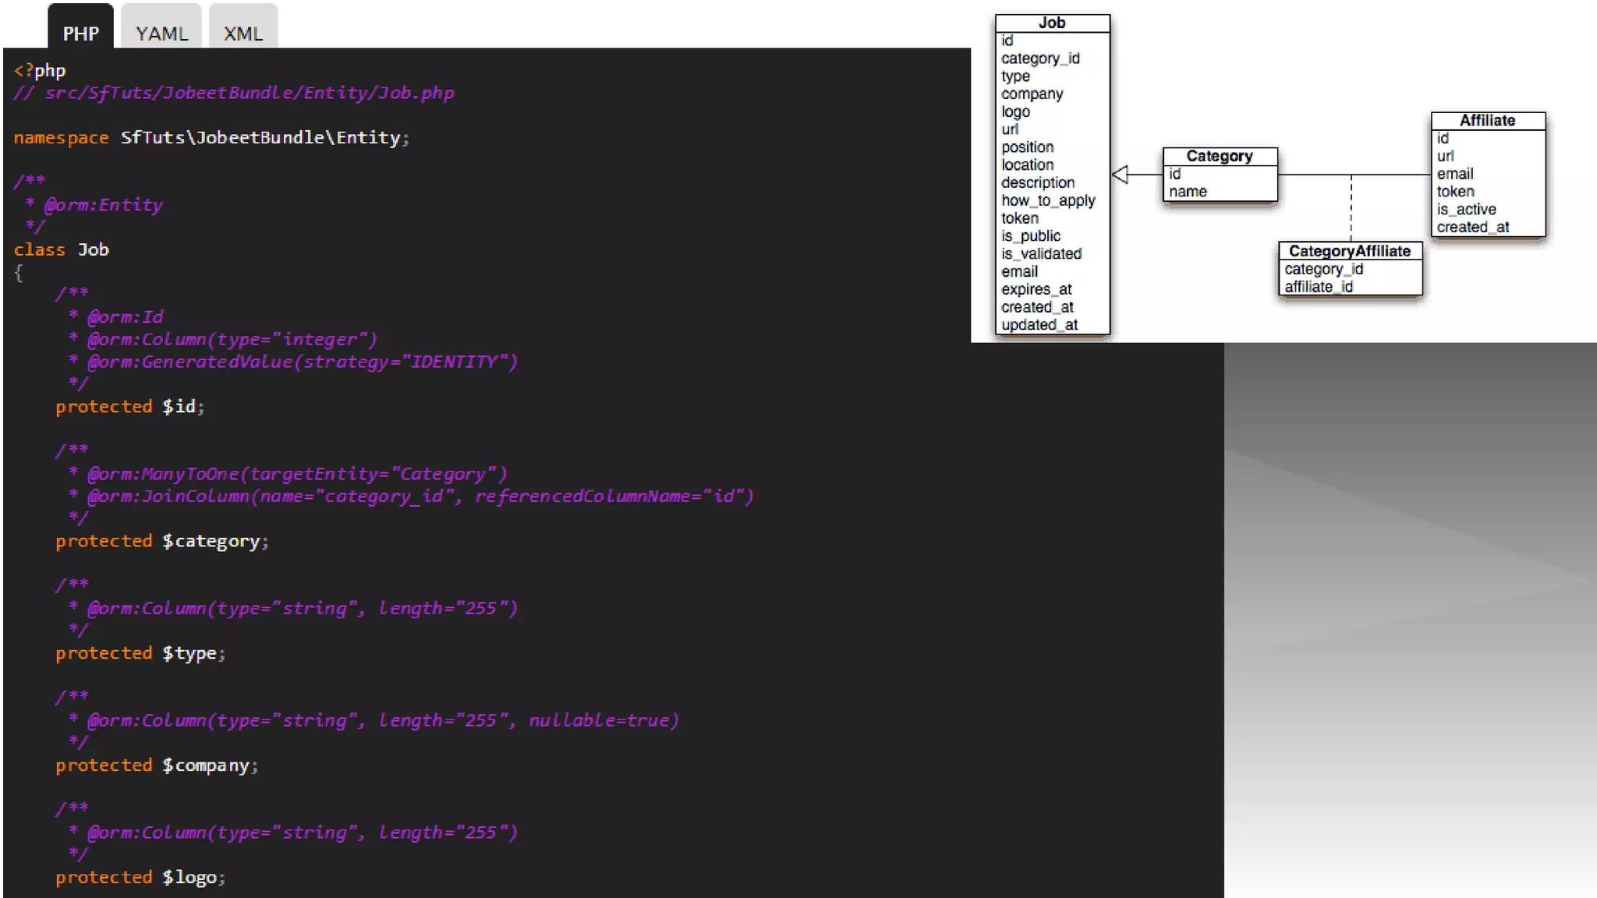Click the affiliate_id field in CategoryAffiliate

pos(1319,287)
